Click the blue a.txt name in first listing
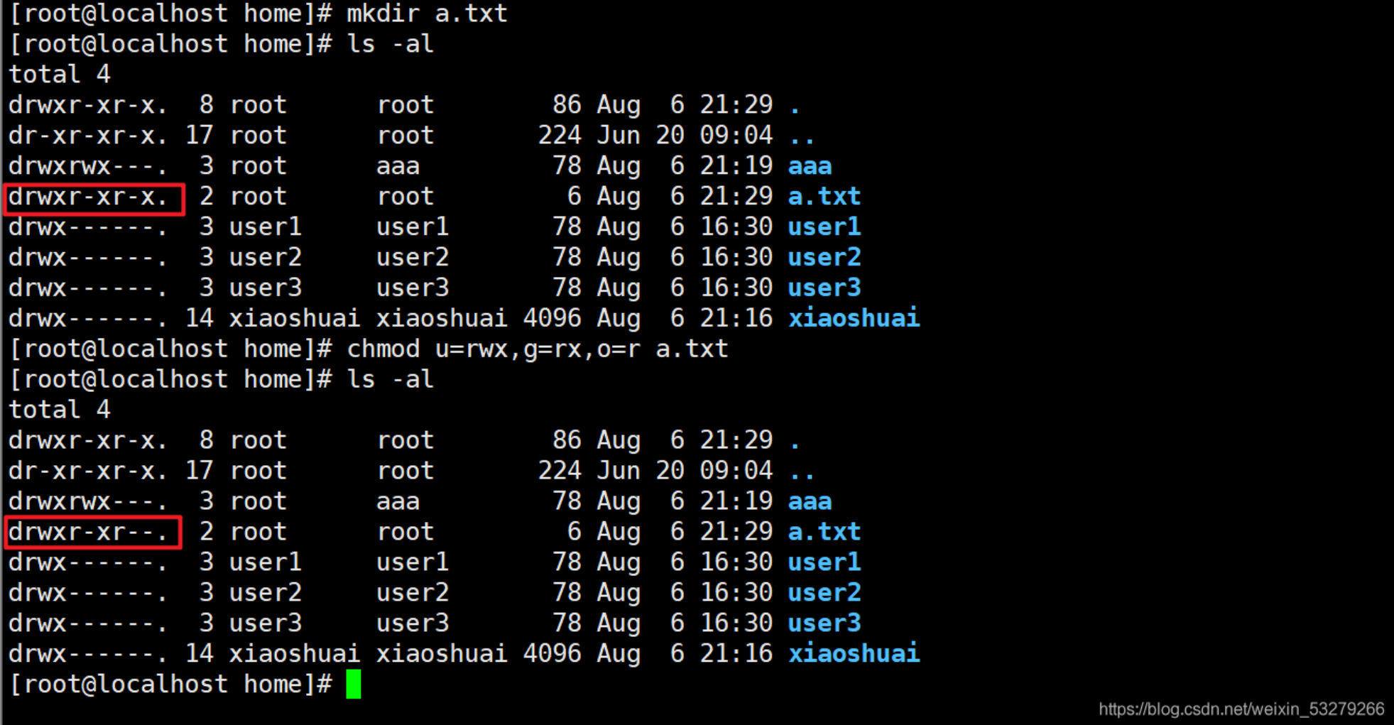This screenshot has width=1394, height=725. pyautogui.click(x=824, y=196)
